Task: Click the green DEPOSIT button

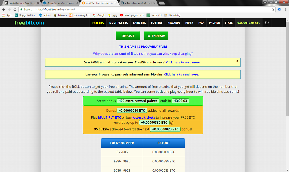Action: (x=128, y=36)
